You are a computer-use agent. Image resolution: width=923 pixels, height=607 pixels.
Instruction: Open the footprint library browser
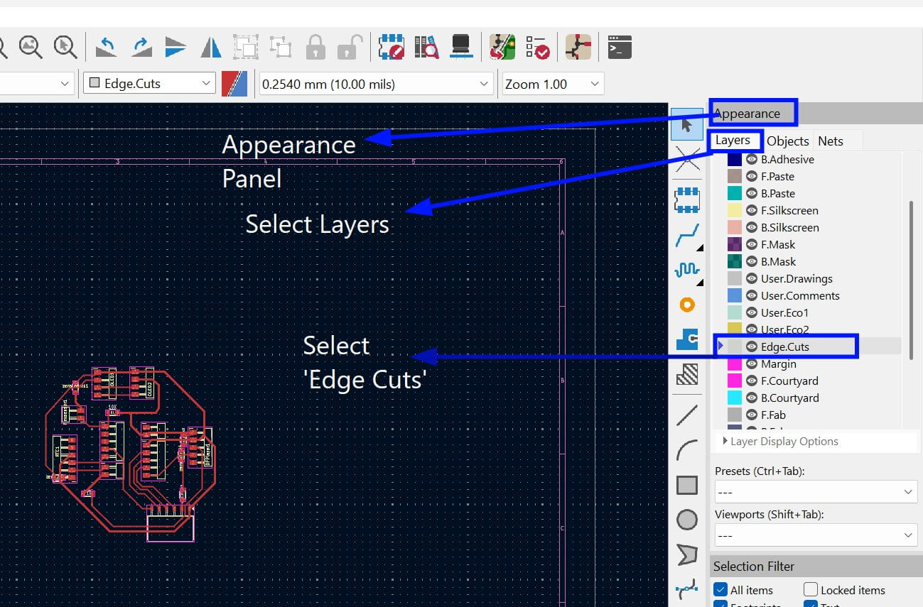[x=427, y=47]
